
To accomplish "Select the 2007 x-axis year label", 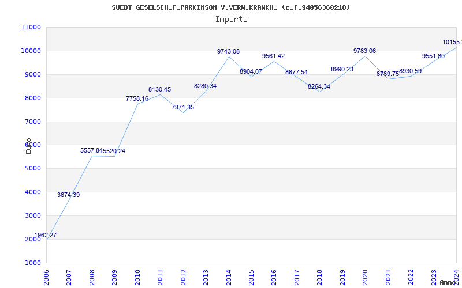I will coord(69,277).
